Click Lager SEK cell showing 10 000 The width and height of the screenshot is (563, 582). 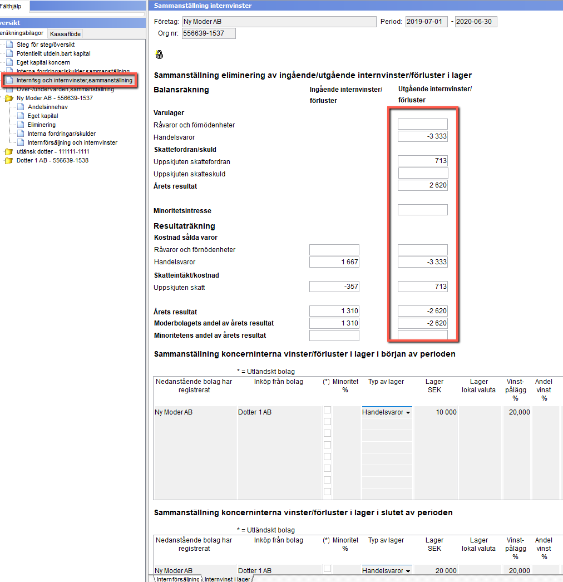pos(436,412)
